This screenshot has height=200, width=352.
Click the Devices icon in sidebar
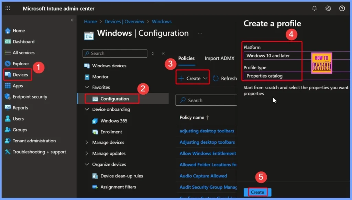[8, 74]
